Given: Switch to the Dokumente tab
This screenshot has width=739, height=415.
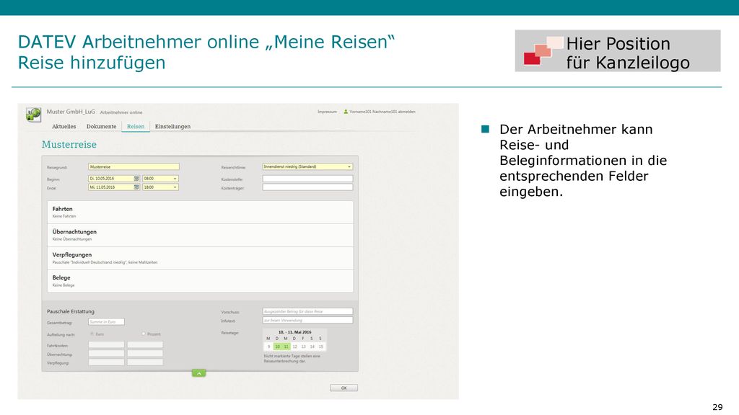Looking at the screenshot, I should tap(101, 127).
